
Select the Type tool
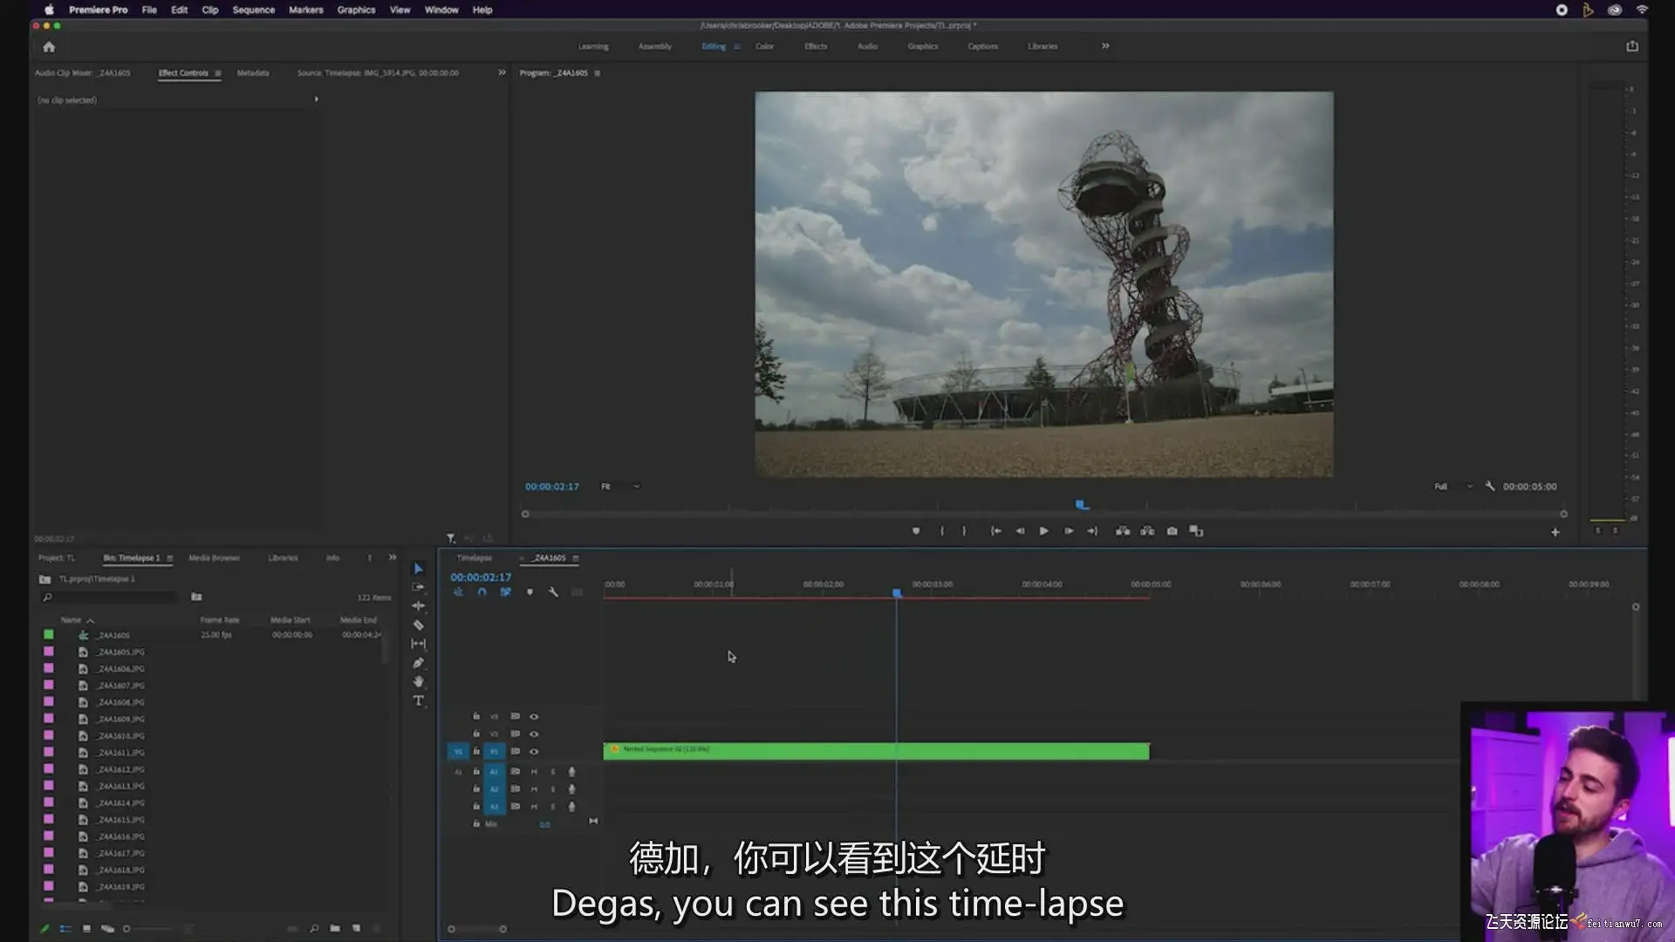[419, 701]
